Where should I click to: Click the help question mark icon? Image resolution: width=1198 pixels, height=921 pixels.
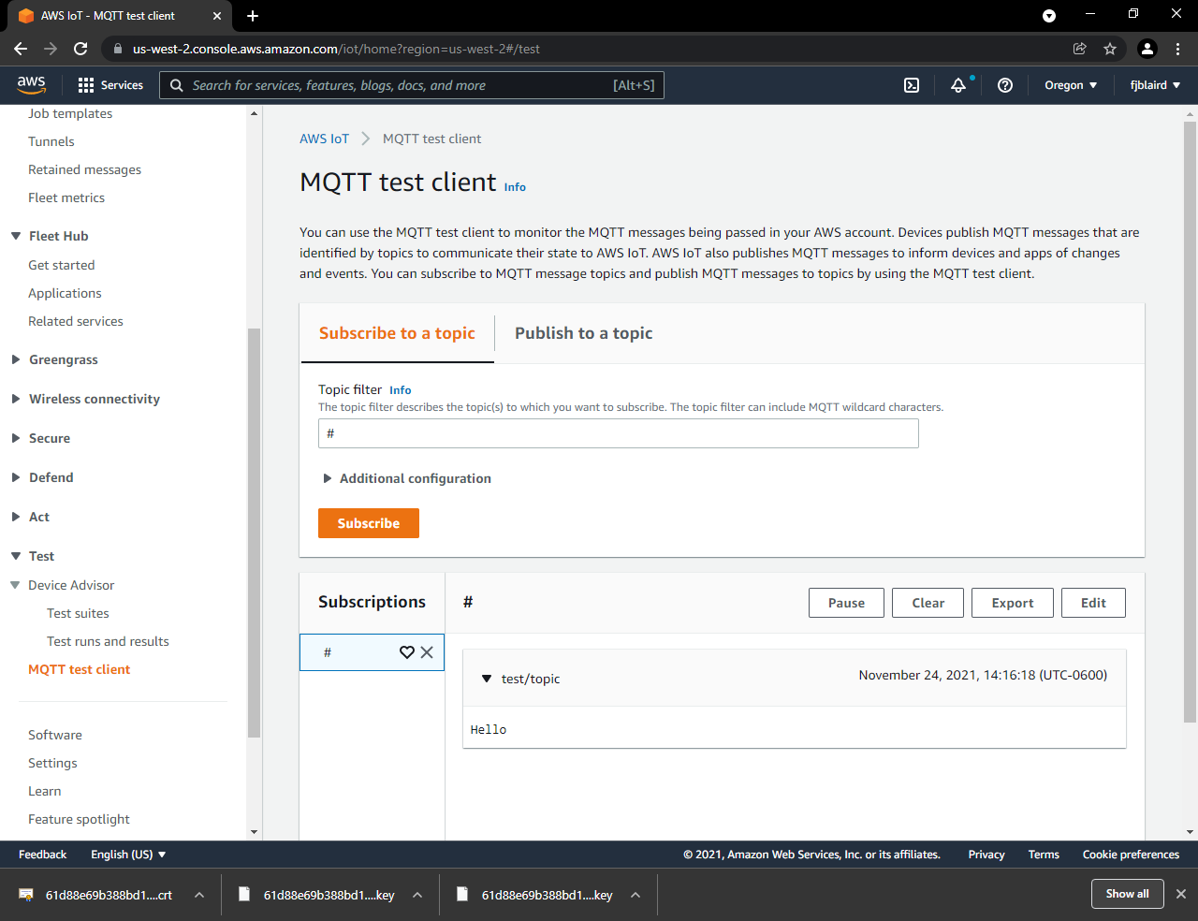pos(1005,85)
